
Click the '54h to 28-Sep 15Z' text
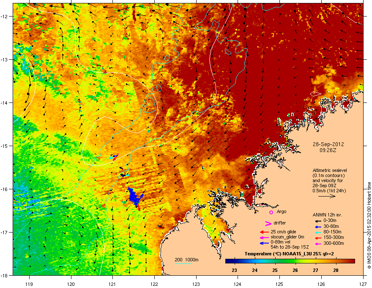(x=290, y=247)
